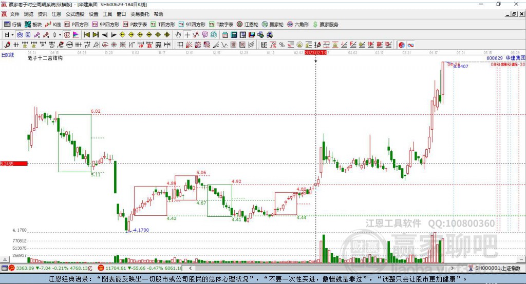Open the 9T四方形 tool
Screen dimensions: 526x284
[x=192, y=25]
